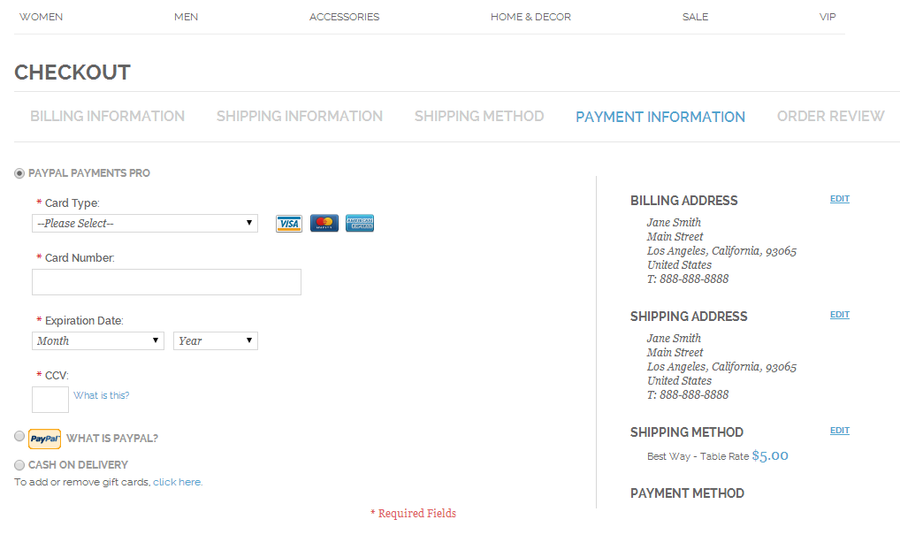
Task: Click the Card Number input field
Action: (166, 281)
